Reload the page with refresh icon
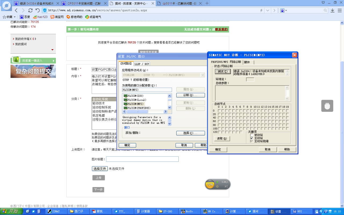Image resolution: width=344 pixels, height=215 pixels. [30, 10]
